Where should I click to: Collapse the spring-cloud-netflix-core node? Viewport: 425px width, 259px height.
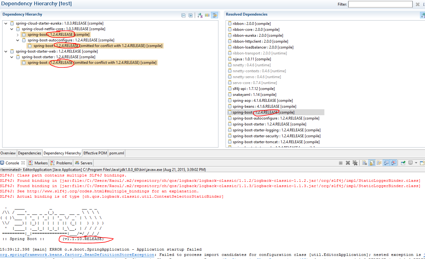coord(12,29)
